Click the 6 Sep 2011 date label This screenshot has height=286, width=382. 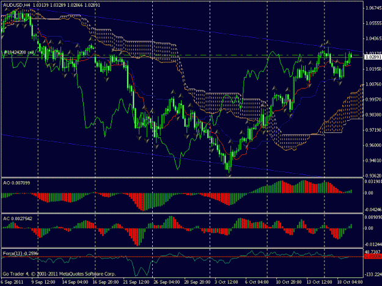12,282
